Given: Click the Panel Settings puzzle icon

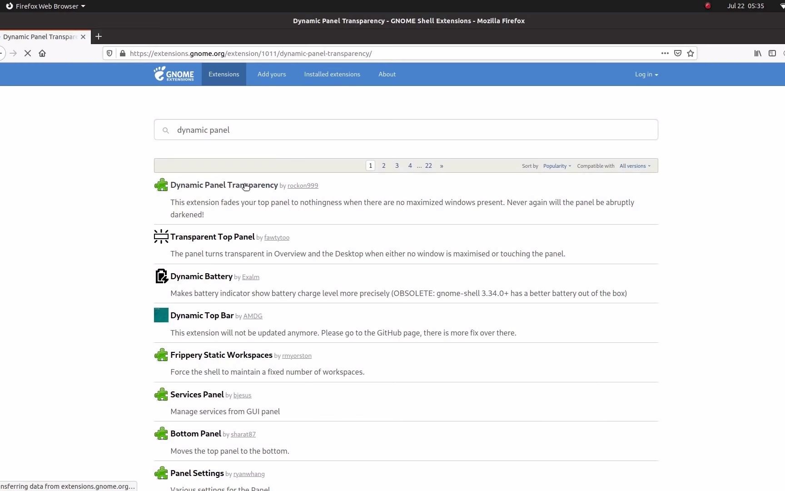Looking at the screenshot, I should tap(161, 473).
